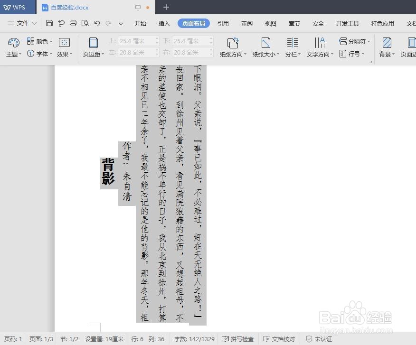Click the 页码: 1 status bar entry
The image size is (416, 345).
coord(13,339)
